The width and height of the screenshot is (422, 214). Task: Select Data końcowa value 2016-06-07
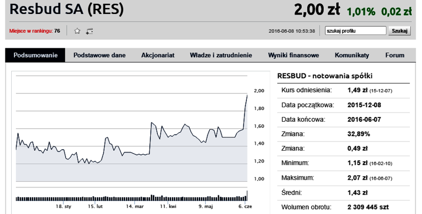364,120
